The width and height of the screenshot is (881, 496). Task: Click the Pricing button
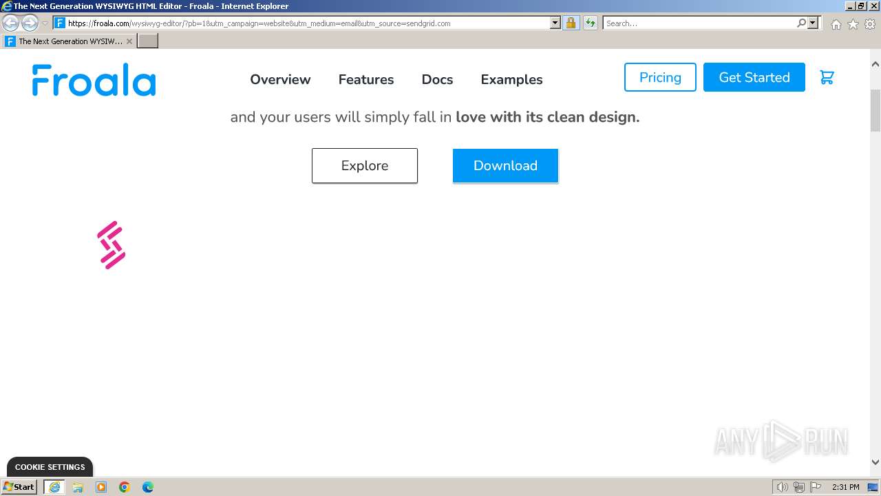(x=660, y=77)
